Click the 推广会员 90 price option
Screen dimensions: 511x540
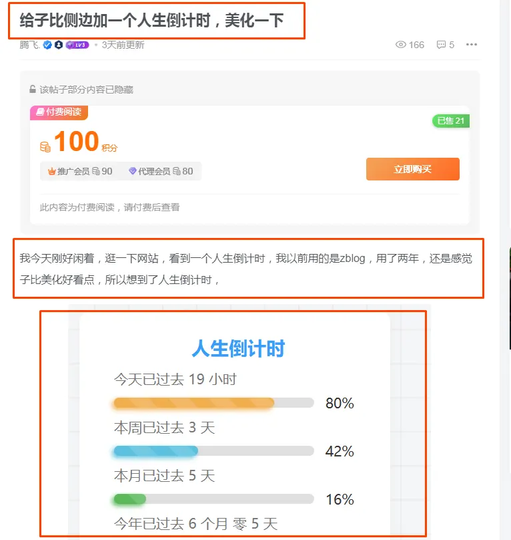click(80, 171)
